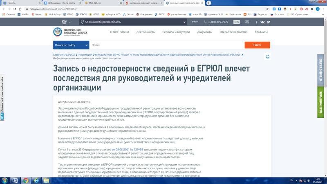327x184 pixels.
Task: Bookmark this page with the star
Action: coord(267,9)
